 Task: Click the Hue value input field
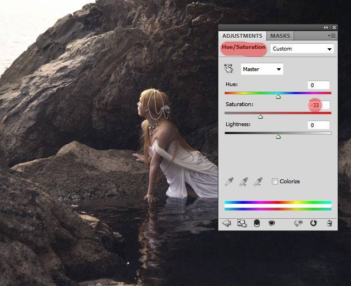tap(319, 85)
